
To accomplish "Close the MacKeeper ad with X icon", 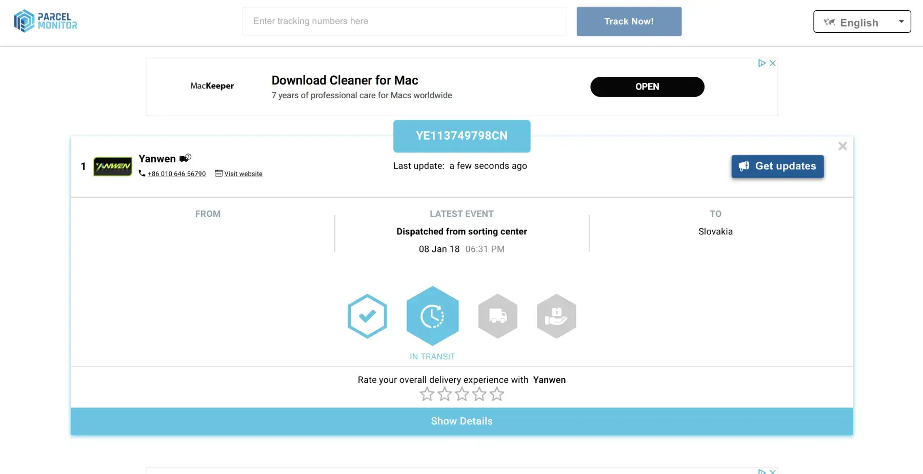I will (x=773, y=63).
